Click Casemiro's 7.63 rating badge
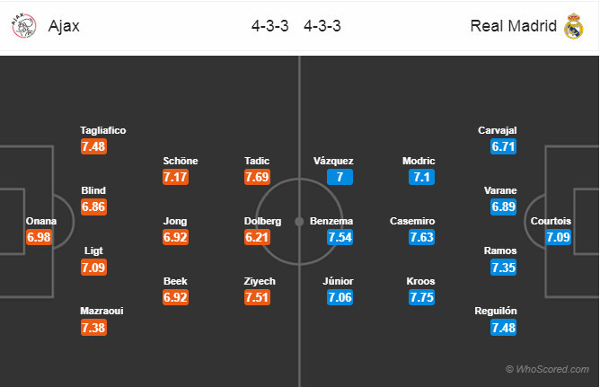 (421, 237)
